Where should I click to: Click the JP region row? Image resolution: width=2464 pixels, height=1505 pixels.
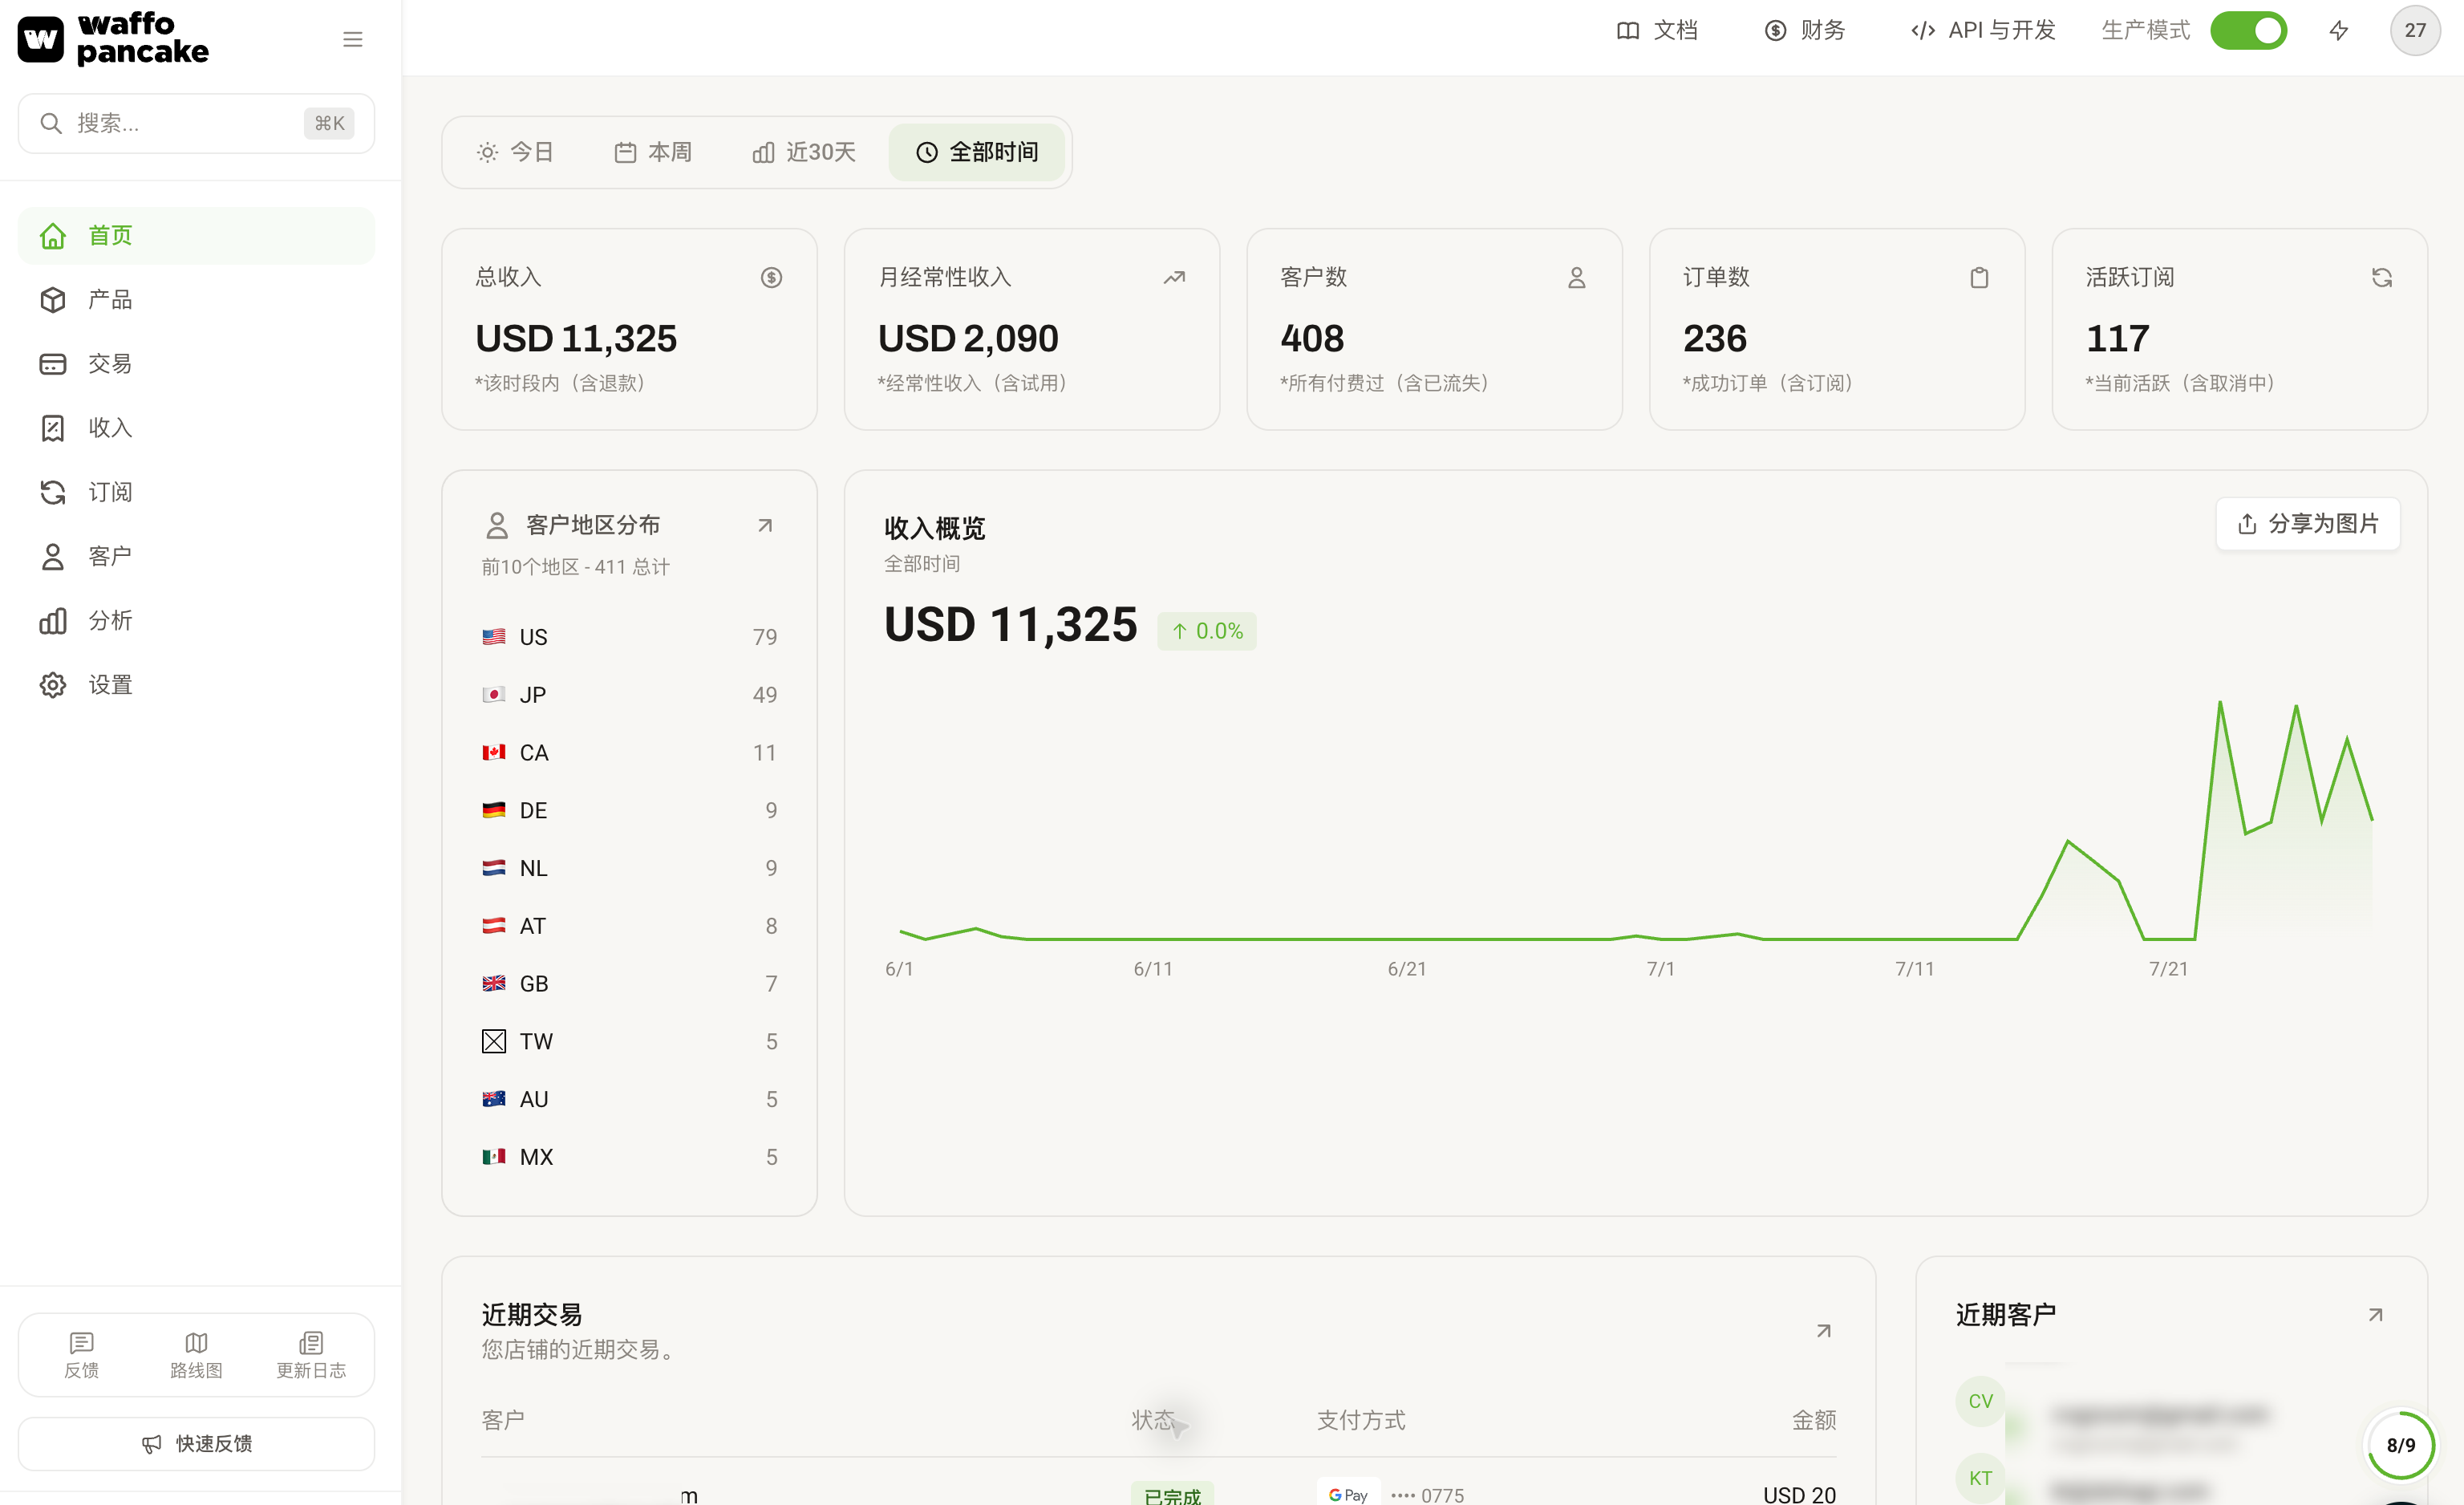[x=629, y=695]
